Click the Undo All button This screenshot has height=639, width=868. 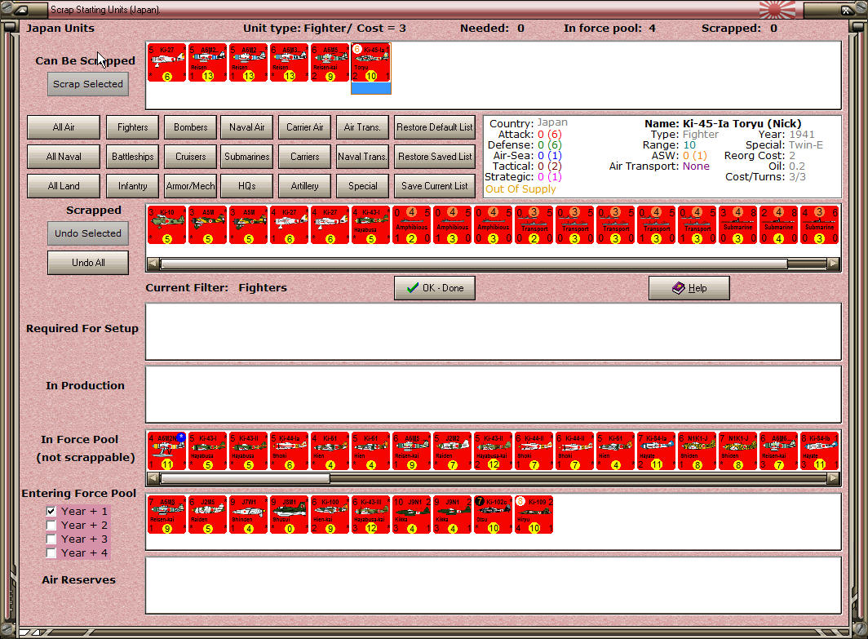(88, 263)
